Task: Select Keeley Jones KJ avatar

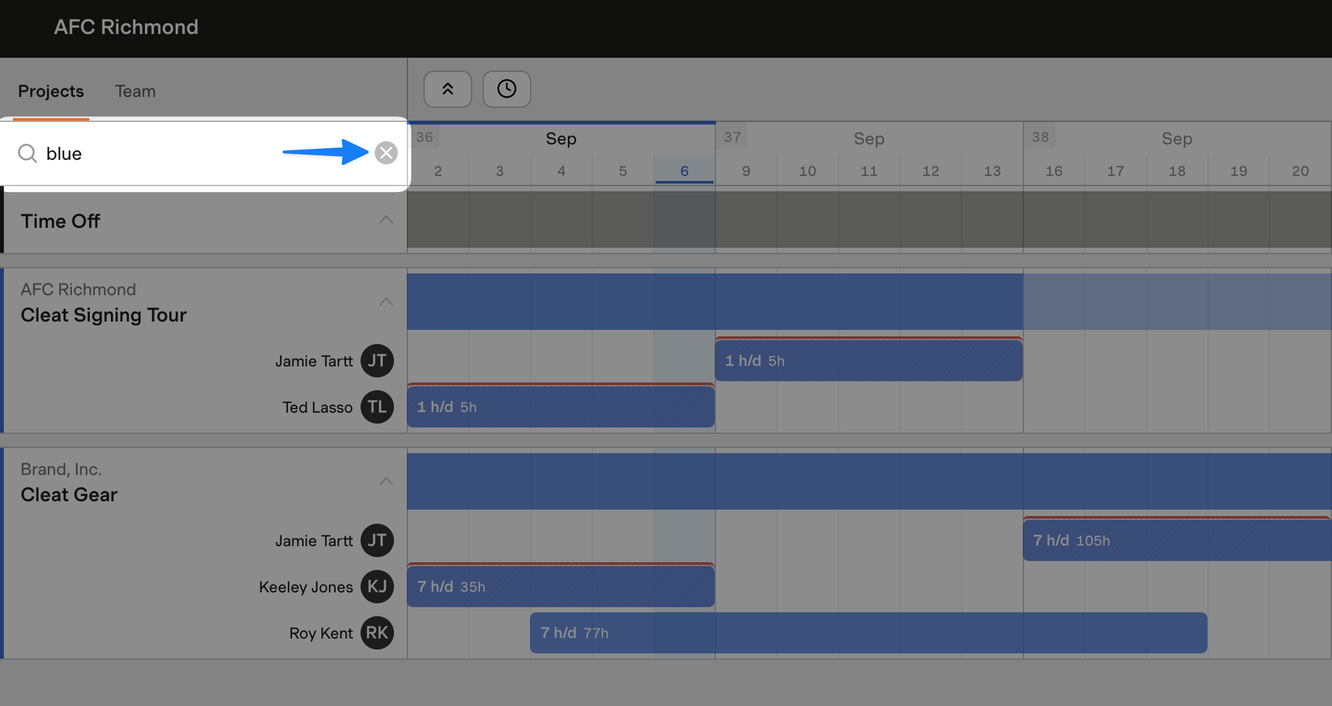Action: pyautogui.click(x=377, y=587)
